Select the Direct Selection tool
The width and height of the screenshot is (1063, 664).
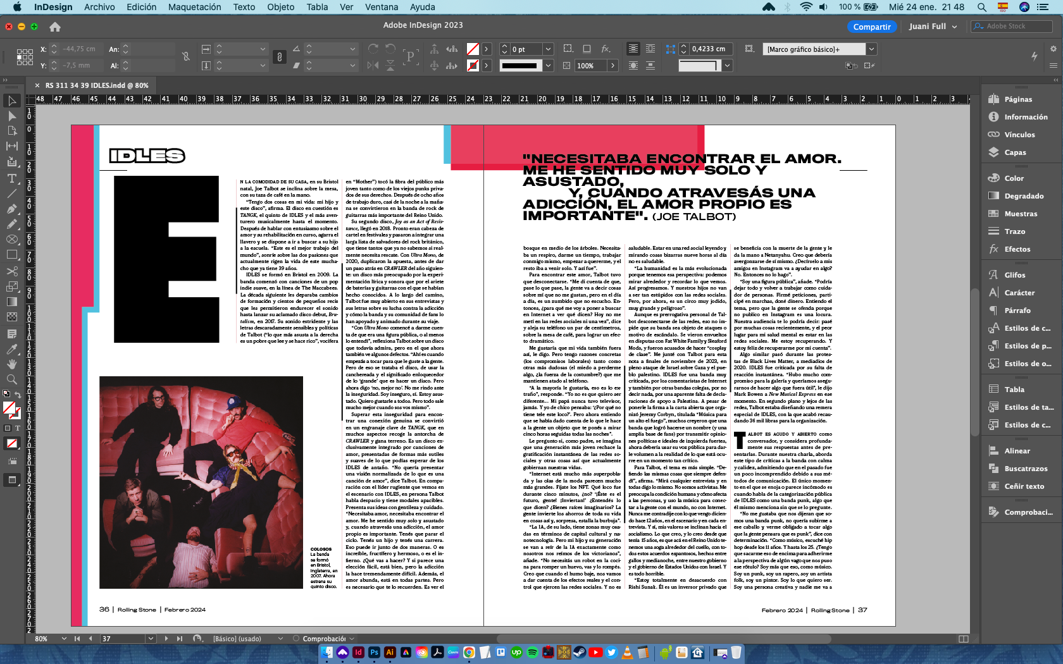click(12, 116)
